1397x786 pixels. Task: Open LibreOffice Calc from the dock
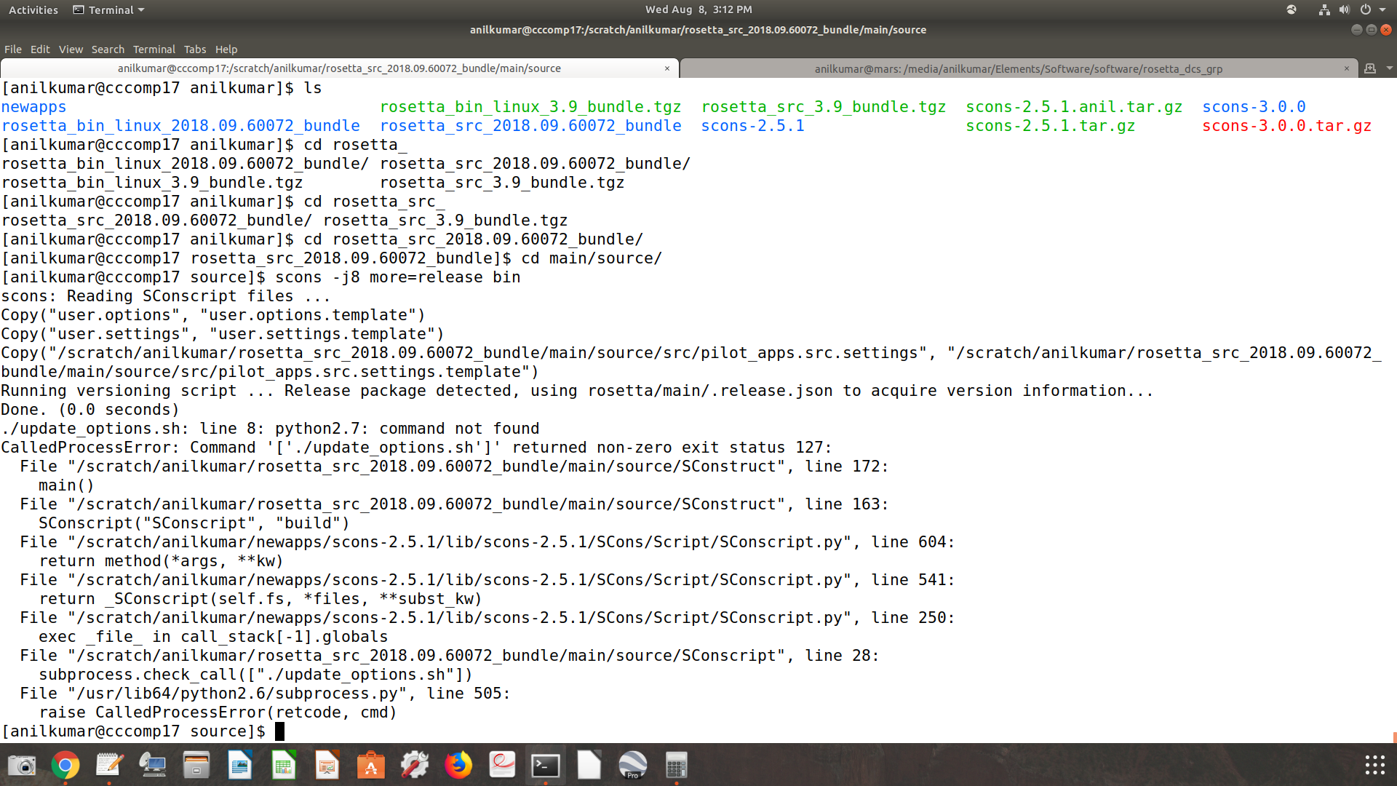tap(284, 765)
